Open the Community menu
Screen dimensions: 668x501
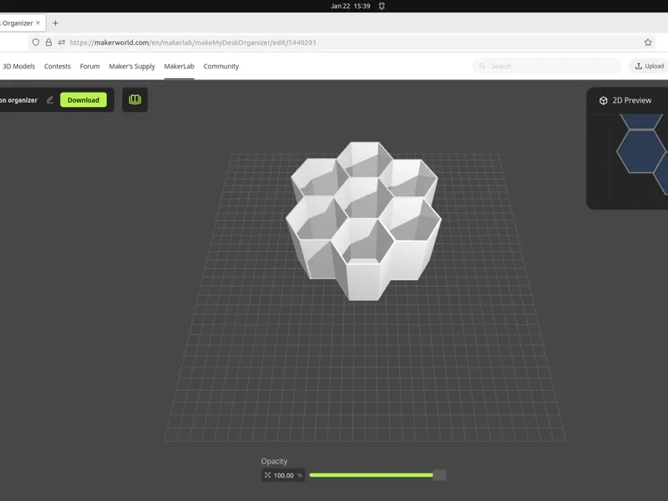coord(221,66)
